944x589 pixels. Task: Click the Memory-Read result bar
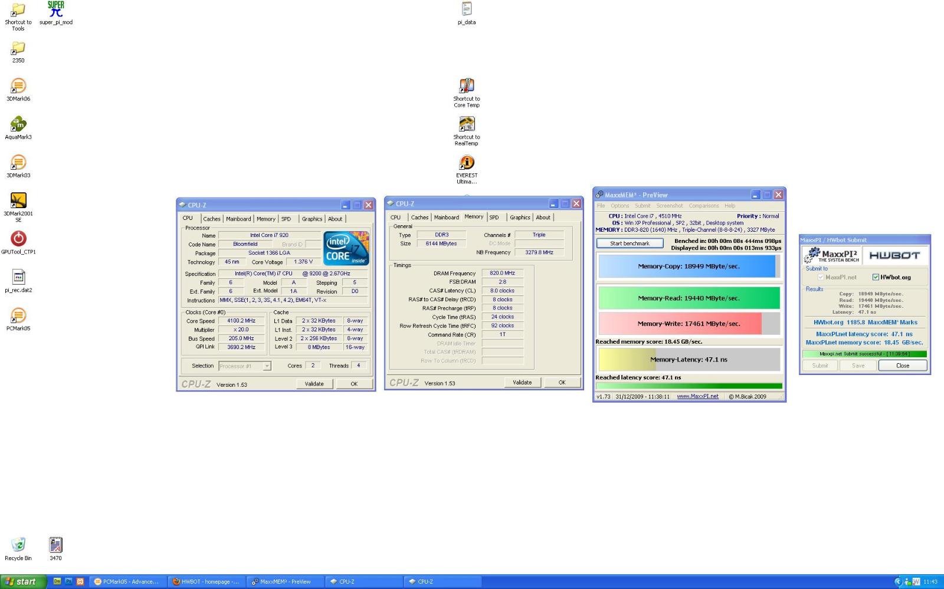(x=689, y=298)
